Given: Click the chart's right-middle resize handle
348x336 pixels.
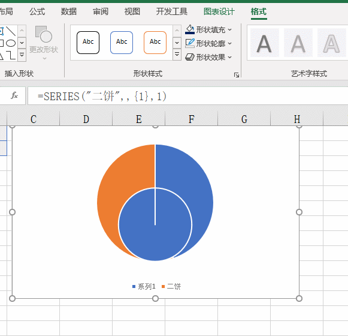Looking at the screenshot, I should pyautogui.click(x=299, y=212).
